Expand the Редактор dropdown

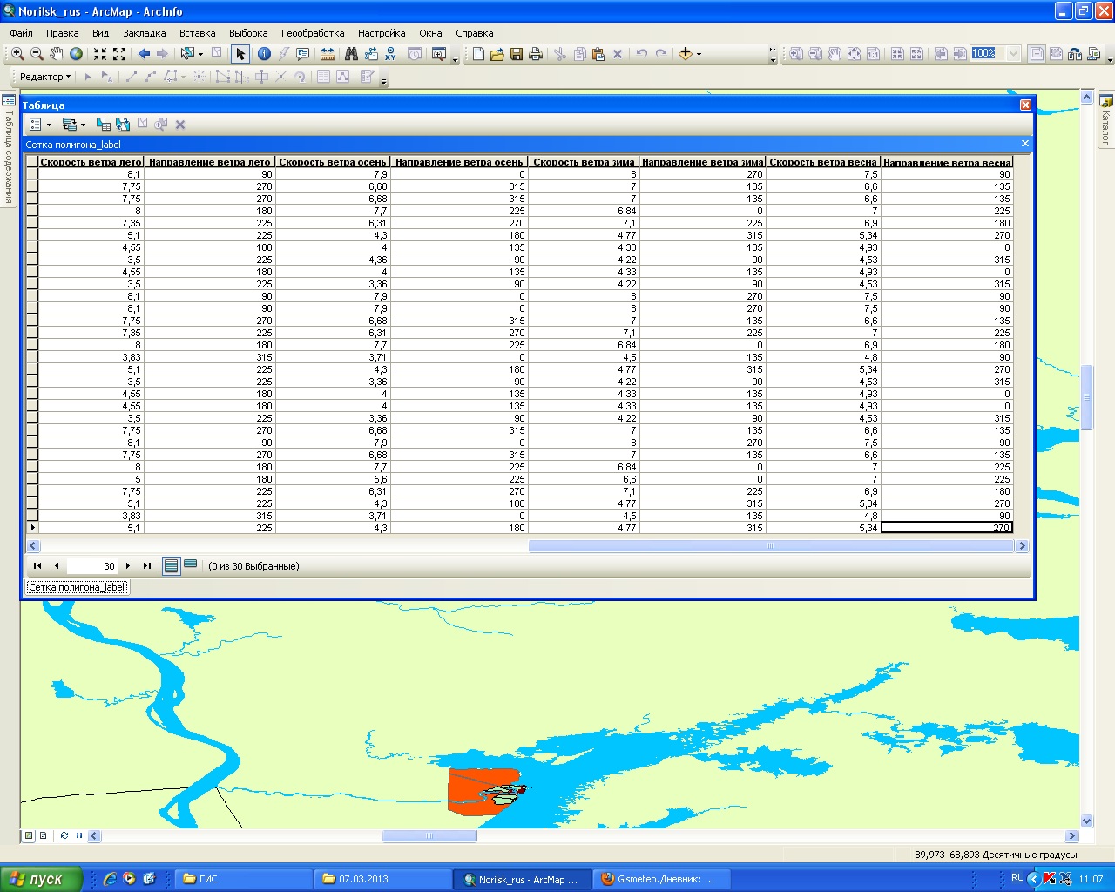click(x=44, y=77)
